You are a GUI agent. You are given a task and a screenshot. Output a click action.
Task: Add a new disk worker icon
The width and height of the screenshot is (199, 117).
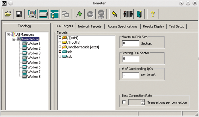click(43, 14)
